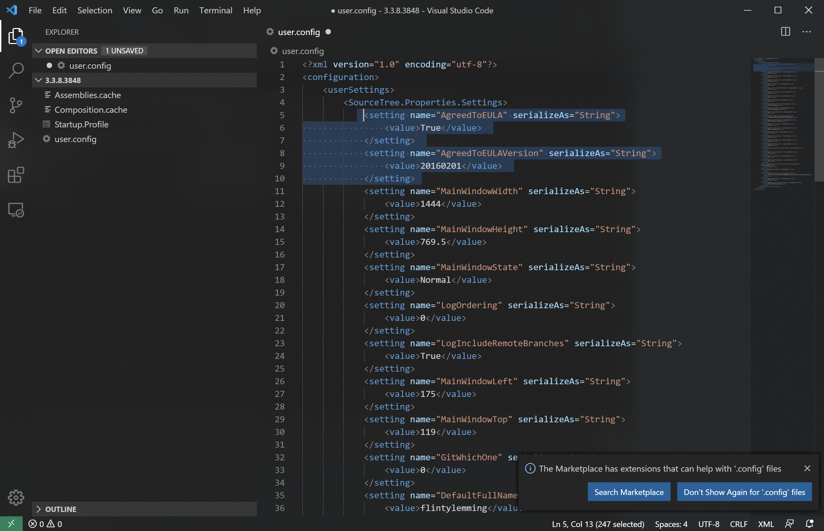Click the Manage gear icon
The image size is (824, 531).
tap(16, 497)
